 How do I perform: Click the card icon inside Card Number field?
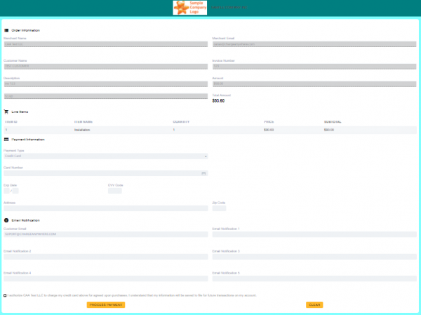pos(203,173)
